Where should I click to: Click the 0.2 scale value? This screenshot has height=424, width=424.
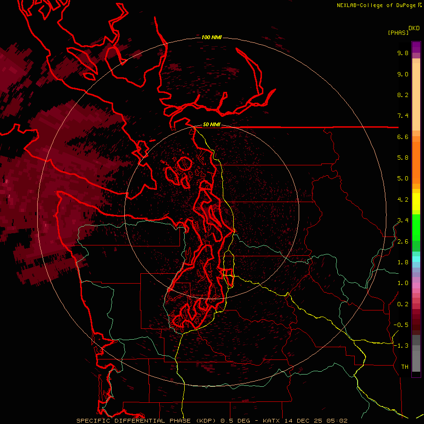tap(403, 304)
